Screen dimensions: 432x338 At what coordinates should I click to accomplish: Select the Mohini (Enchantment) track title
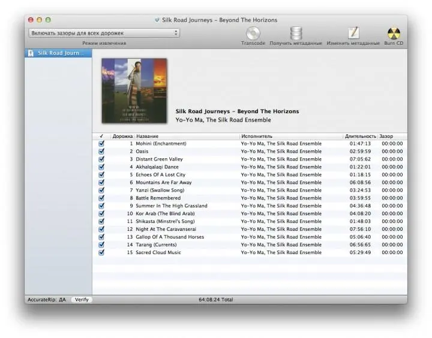coord(161,143)
